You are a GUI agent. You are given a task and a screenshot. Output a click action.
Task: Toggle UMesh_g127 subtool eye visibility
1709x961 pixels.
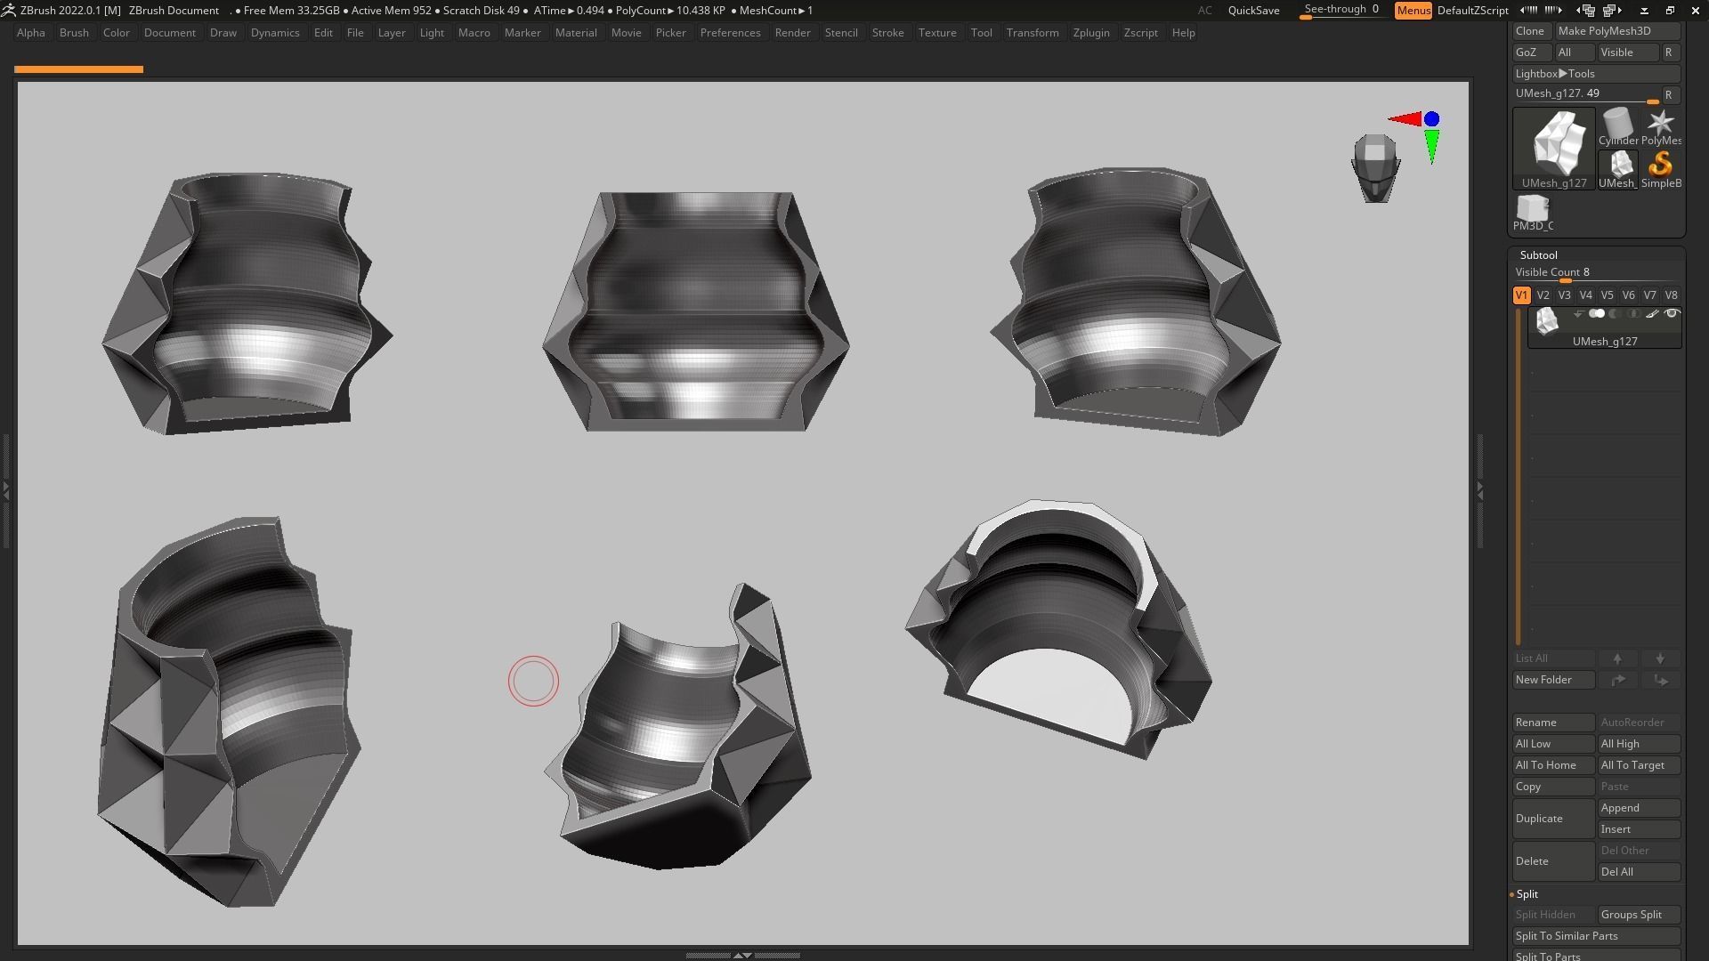point(1672,314)
